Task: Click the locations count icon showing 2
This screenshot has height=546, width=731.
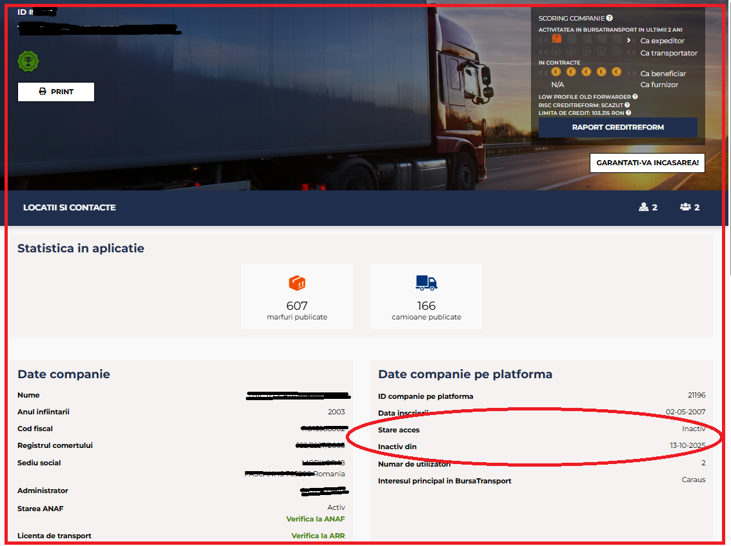Action: pyautogui.click(x=647, y=207)
